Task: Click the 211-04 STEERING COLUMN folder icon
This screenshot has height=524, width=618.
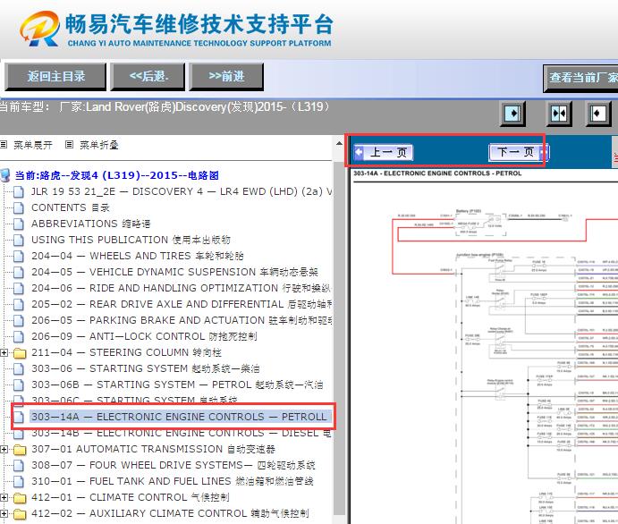Action: point(20,353)
